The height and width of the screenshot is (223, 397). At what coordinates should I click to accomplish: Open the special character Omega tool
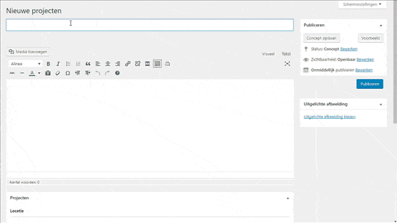(68, 73)
